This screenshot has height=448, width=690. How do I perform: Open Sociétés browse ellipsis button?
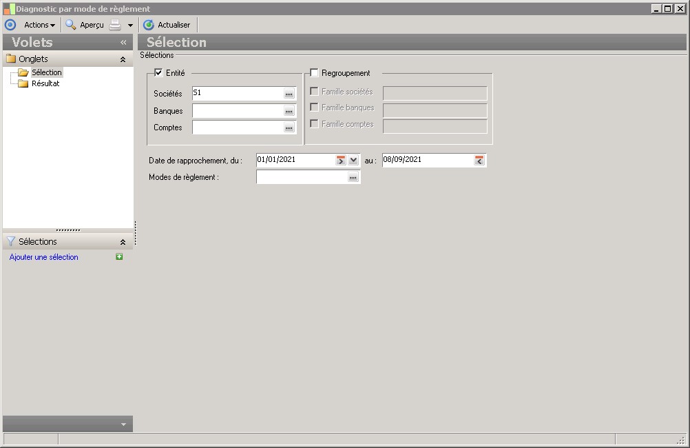click(x=289, y=94)
